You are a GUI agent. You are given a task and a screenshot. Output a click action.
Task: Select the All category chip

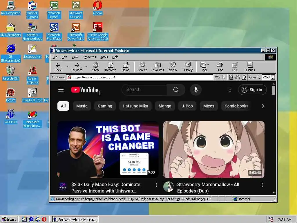(63, 106)
